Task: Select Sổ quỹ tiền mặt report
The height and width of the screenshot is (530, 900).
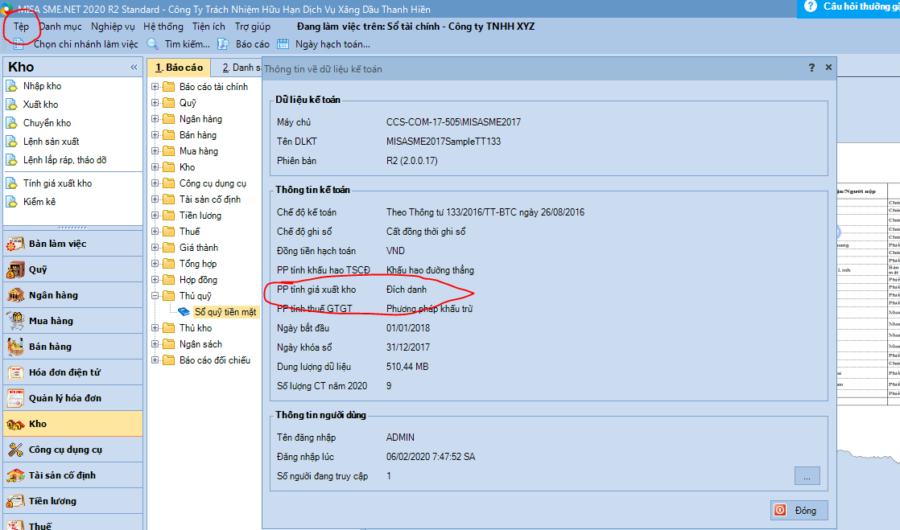Action: tap(225, 312)
